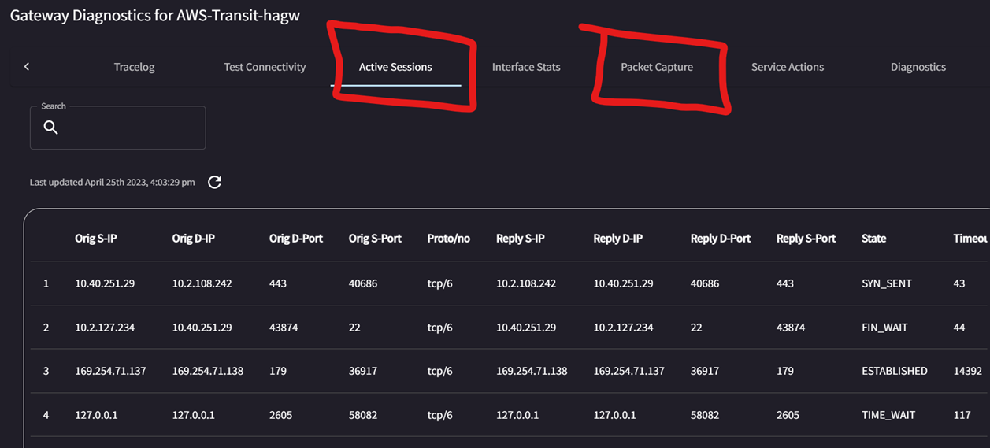Viewport: 990px width, 448px height.
Task: Click timeout value 14392
Action: click(x=967, y=371)
